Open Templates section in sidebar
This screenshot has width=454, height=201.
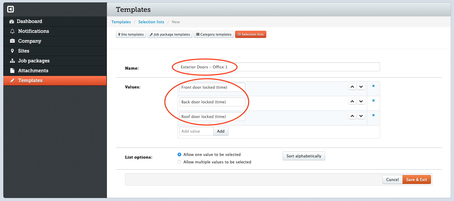[55, 81]
